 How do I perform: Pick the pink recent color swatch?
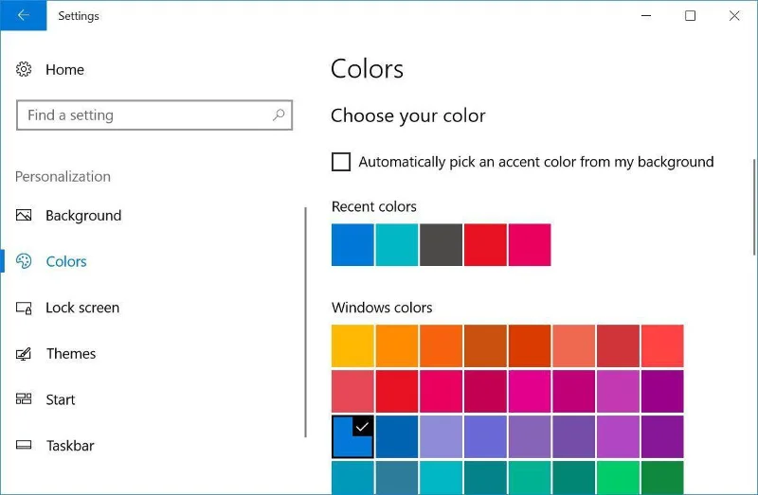pos(530,244)
